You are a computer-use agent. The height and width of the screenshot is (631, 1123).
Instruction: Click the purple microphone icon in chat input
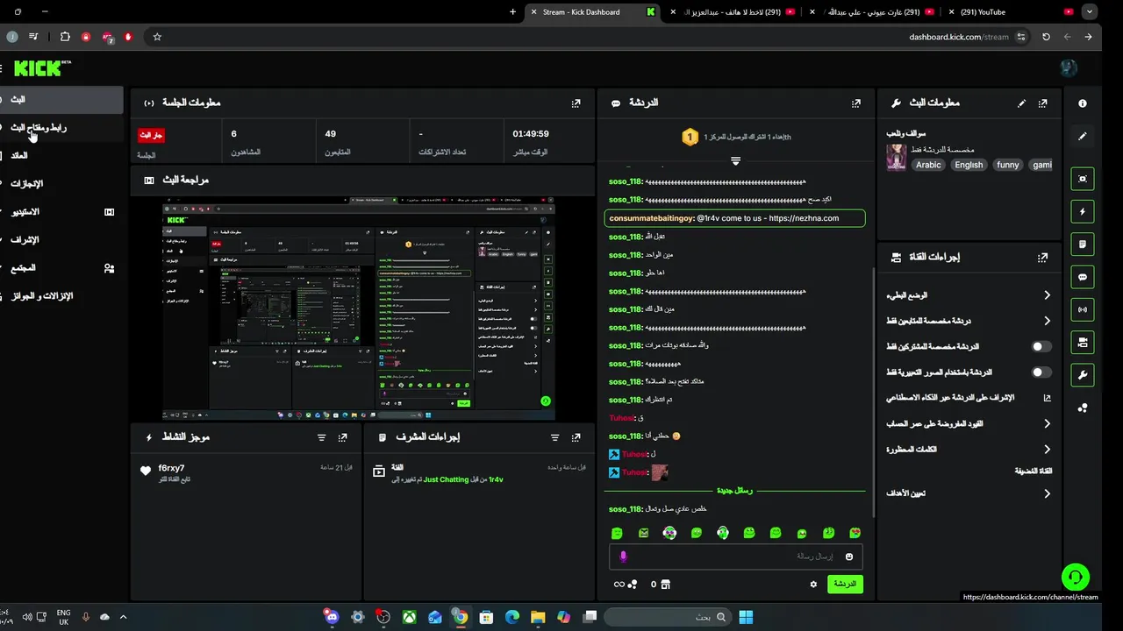tap(624, 557)
